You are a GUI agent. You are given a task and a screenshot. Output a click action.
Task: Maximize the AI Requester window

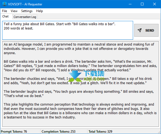coord(142,4)
